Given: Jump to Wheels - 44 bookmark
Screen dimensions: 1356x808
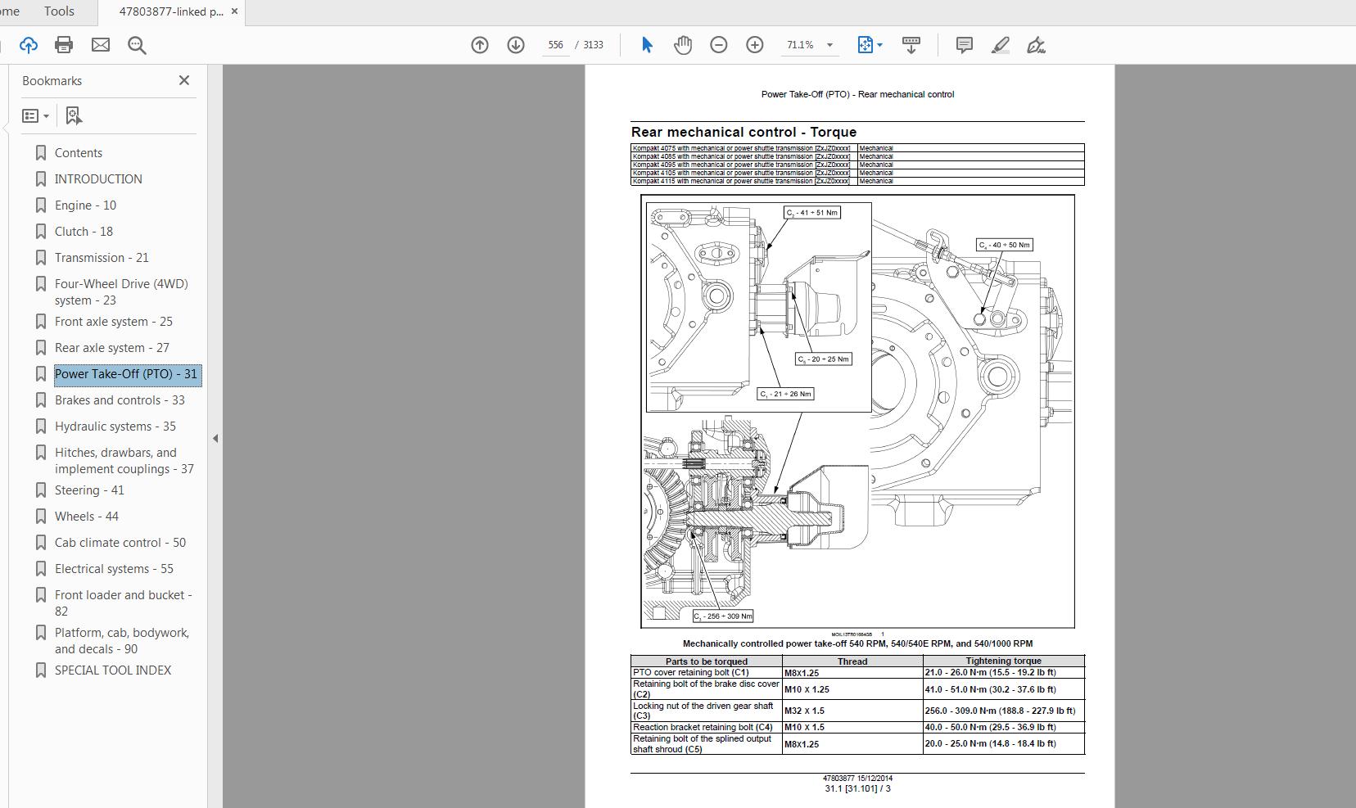Looking at the screenshot, I should pos(87,517).
